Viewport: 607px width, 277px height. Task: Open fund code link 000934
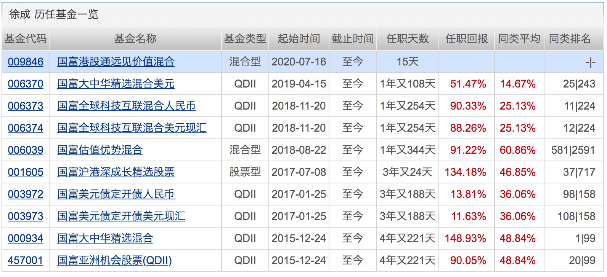point(26,238)
